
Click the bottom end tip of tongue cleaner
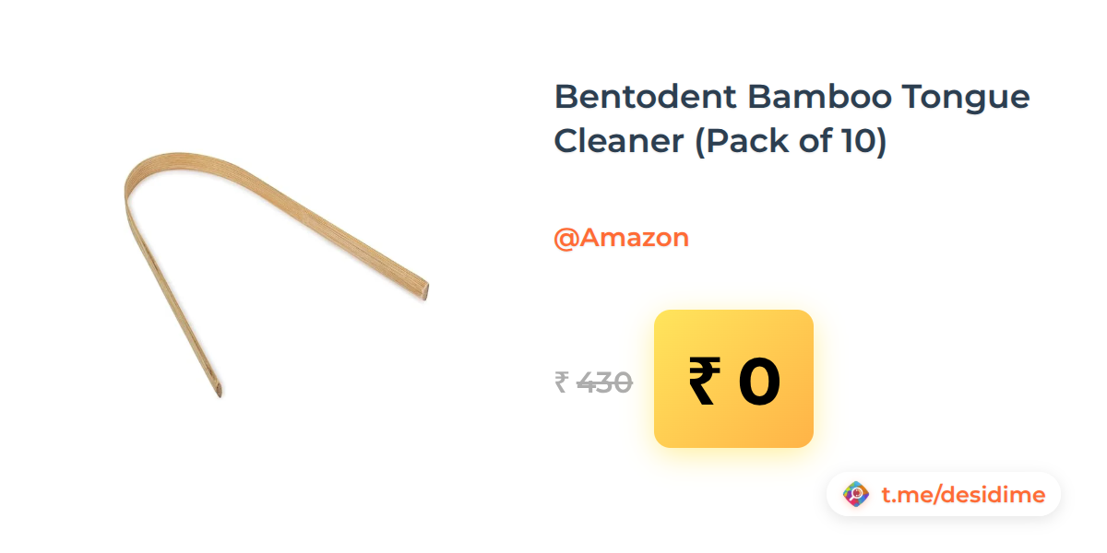(217, 388)
